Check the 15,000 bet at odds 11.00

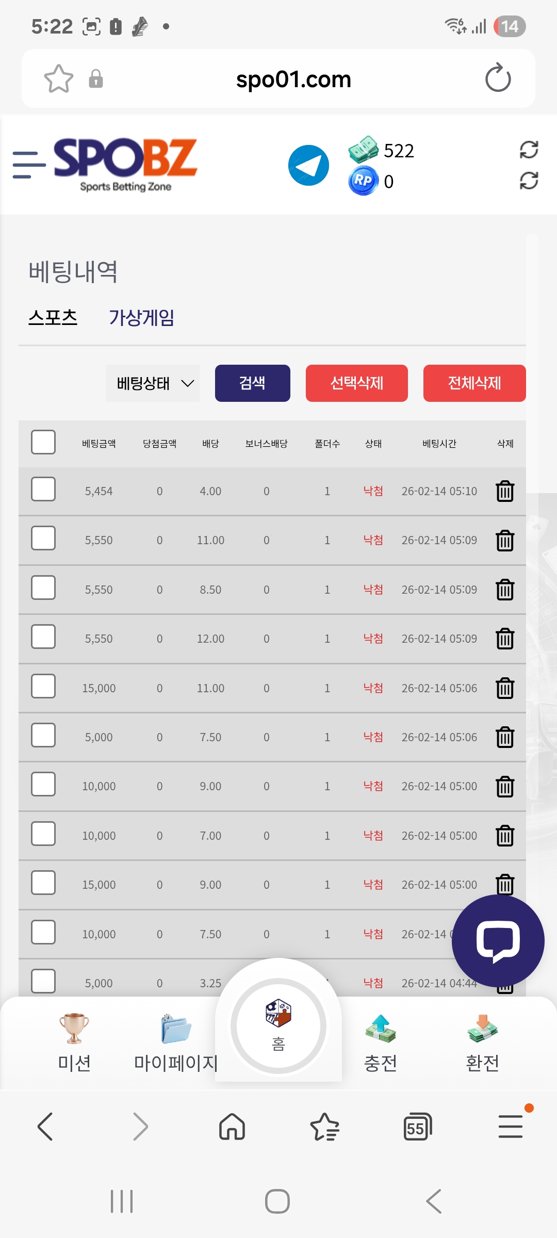click(43, 687)
